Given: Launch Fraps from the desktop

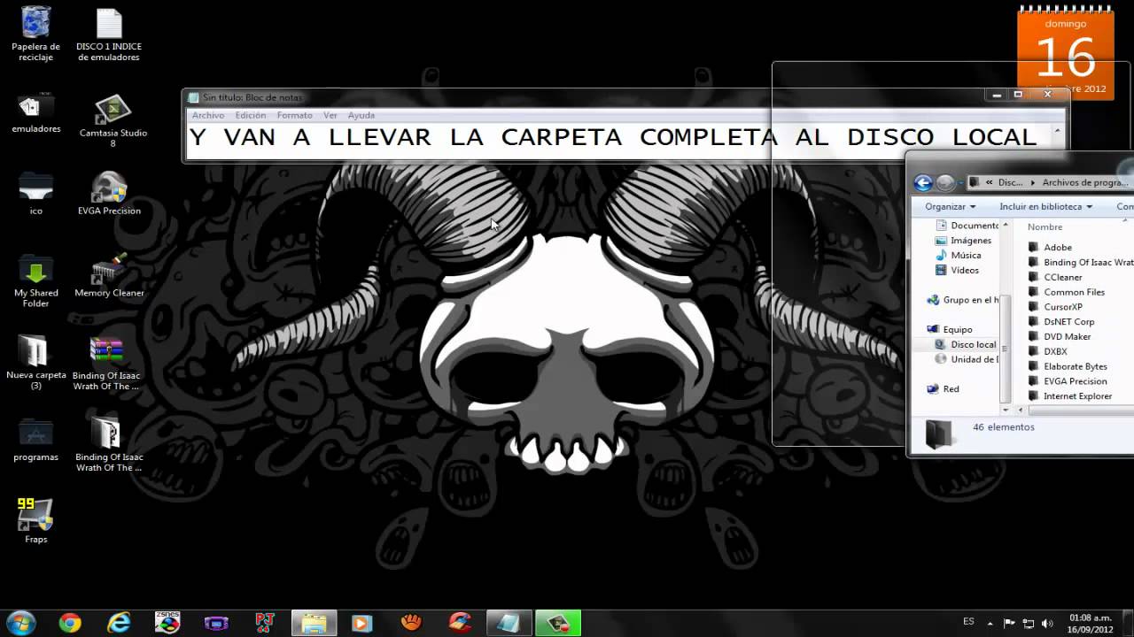Looking at the screenshot, I should (35, 521).
